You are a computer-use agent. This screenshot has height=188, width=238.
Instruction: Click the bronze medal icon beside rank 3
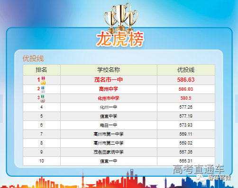coord(43,99)
